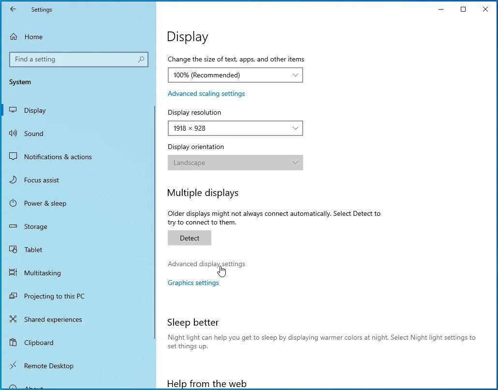
Task: Select Clipboard in the sidebar
Action: 78,342
